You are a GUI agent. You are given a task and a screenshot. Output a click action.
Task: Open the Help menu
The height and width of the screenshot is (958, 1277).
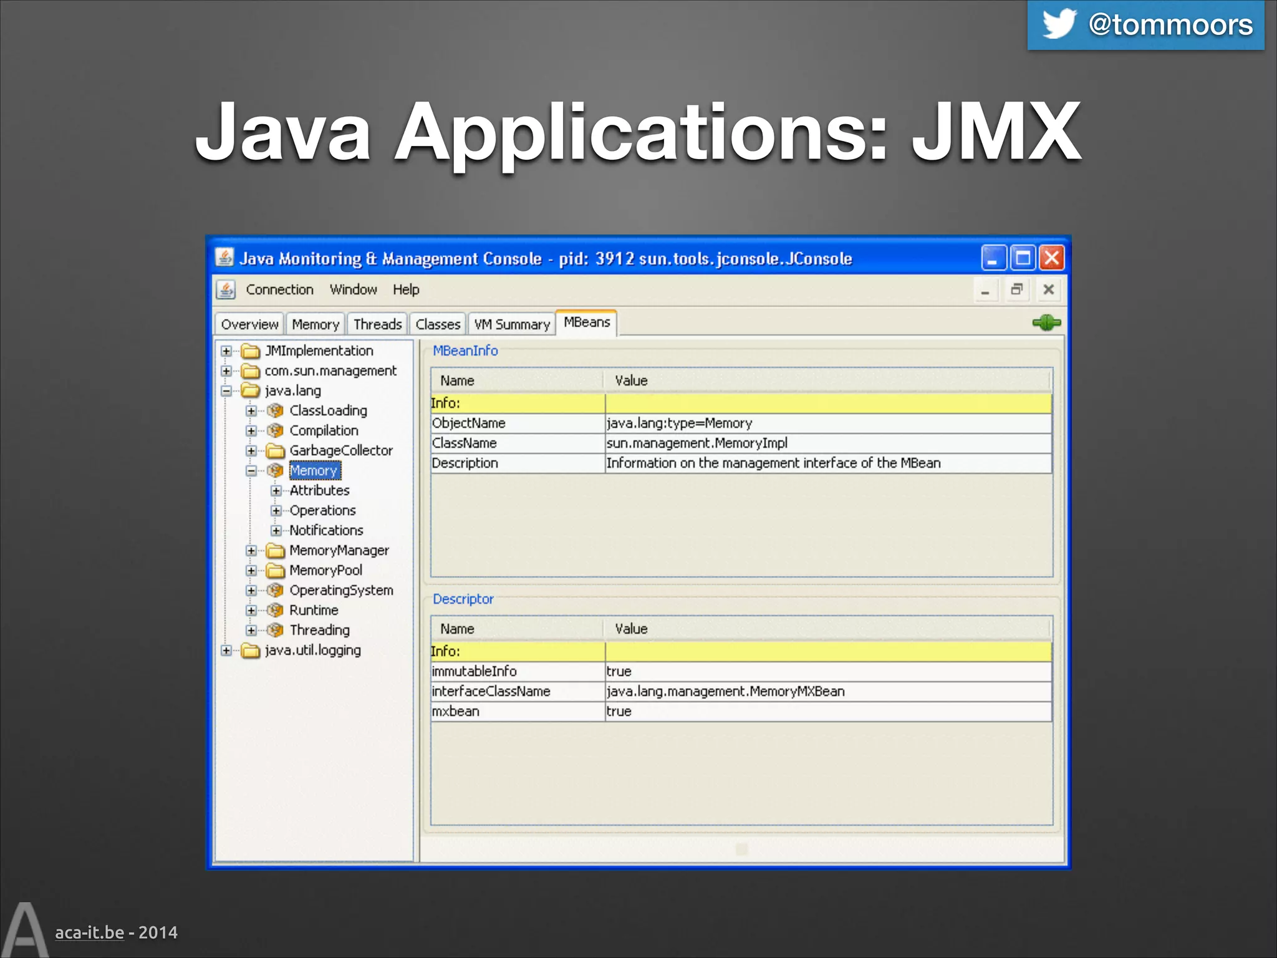406,289
